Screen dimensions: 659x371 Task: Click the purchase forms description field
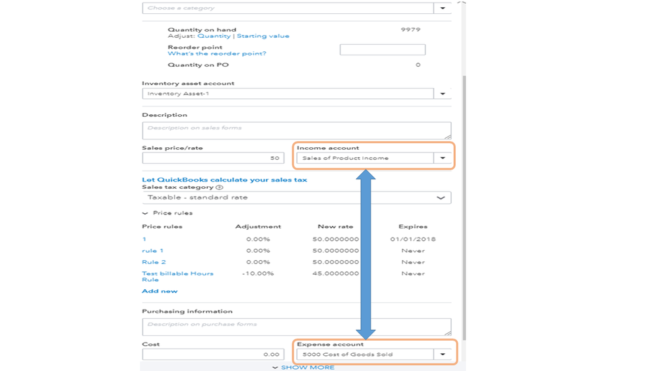[296, 326]
